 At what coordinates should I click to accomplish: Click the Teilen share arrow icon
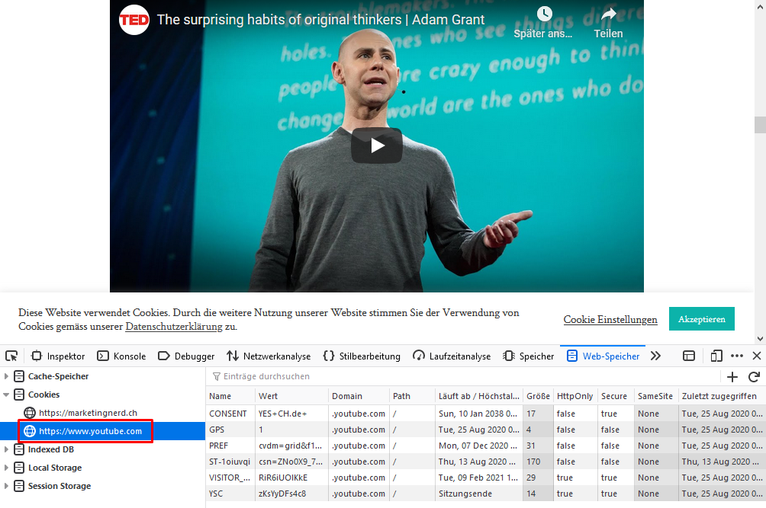pos(608,14)
